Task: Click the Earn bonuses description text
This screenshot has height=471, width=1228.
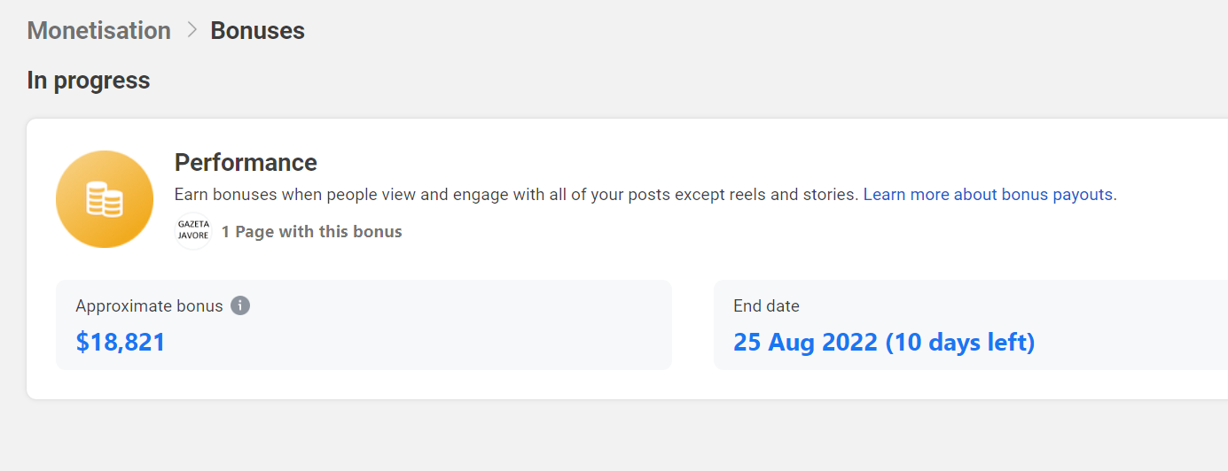Action: click(517, 194)
